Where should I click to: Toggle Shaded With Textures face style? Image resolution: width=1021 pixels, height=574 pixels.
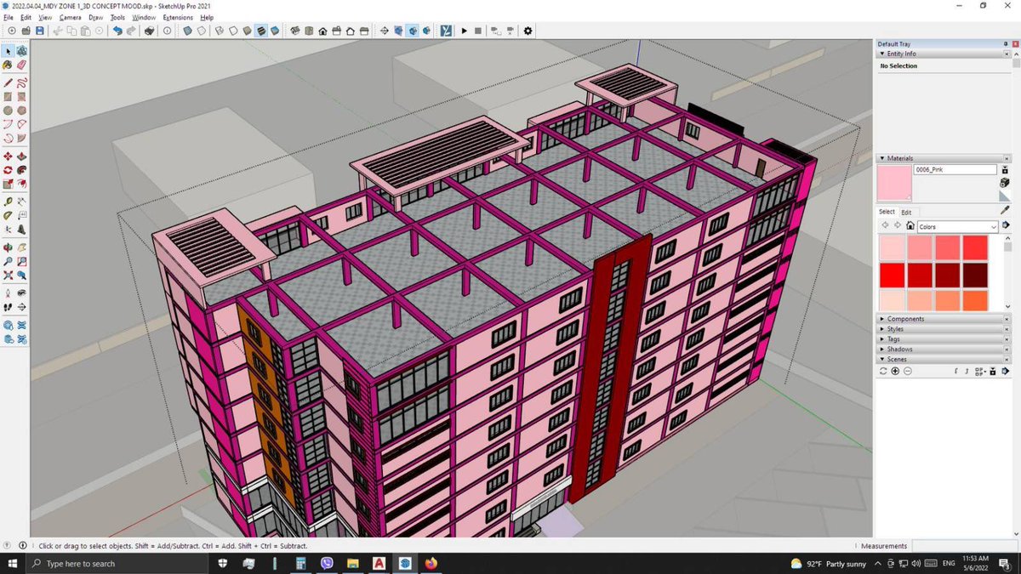pyautogui.click(x=260, y=31)
